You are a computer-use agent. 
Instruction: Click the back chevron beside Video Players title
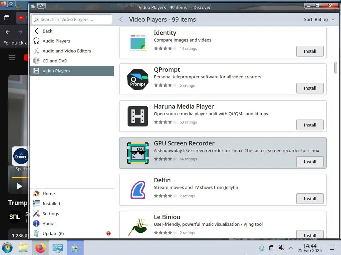(121, 20)
